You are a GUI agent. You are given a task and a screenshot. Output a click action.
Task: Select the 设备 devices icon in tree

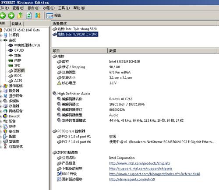[x=6, y=121]
